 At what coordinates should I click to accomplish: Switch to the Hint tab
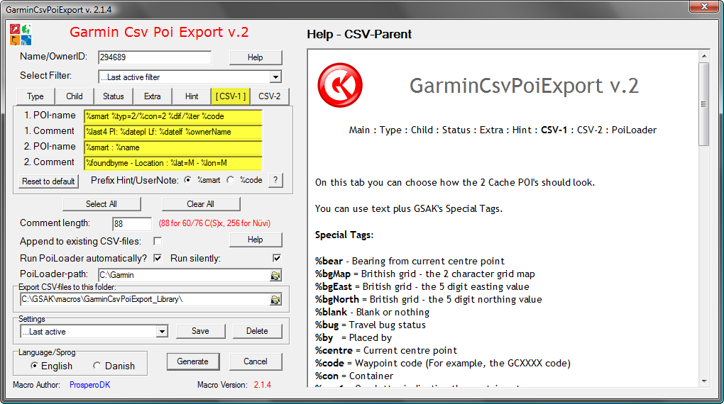(x=192, y=96)
